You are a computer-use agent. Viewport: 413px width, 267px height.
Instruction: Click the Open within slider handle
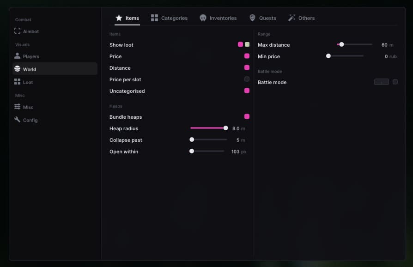(192, 151)
